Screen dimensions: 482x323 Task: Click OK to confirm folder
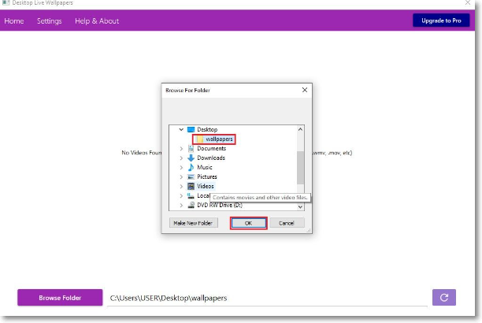[x=248, y=223]
